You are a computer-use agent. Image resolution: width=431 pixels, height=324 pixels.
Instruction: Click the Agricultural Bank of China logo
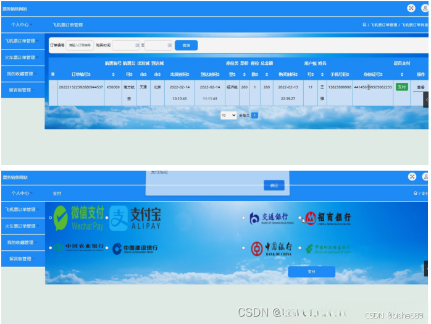[x=78, y=247]
